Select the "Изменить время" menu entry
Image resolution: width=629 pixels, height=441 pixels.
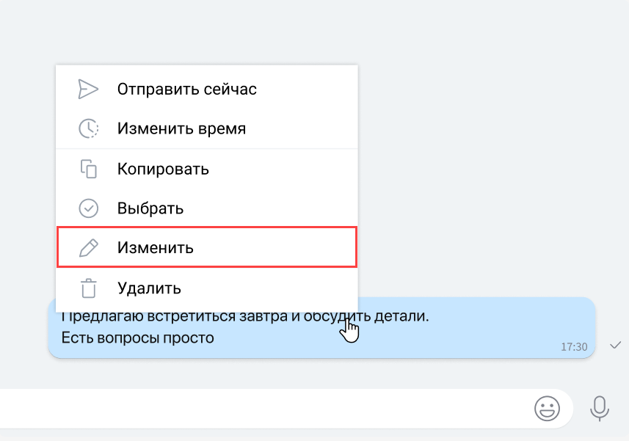[181, 128]
